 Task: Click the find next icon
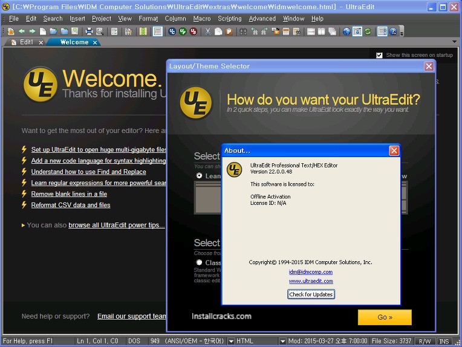[264, 31]
